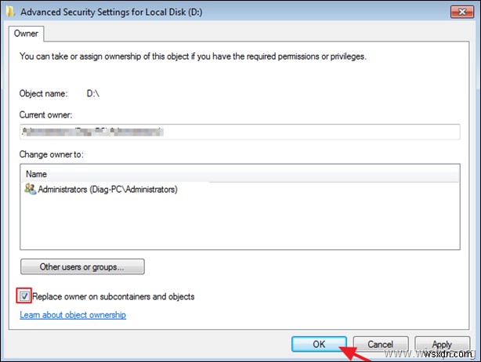Switch to the Owner tab

tap(27, 34)
